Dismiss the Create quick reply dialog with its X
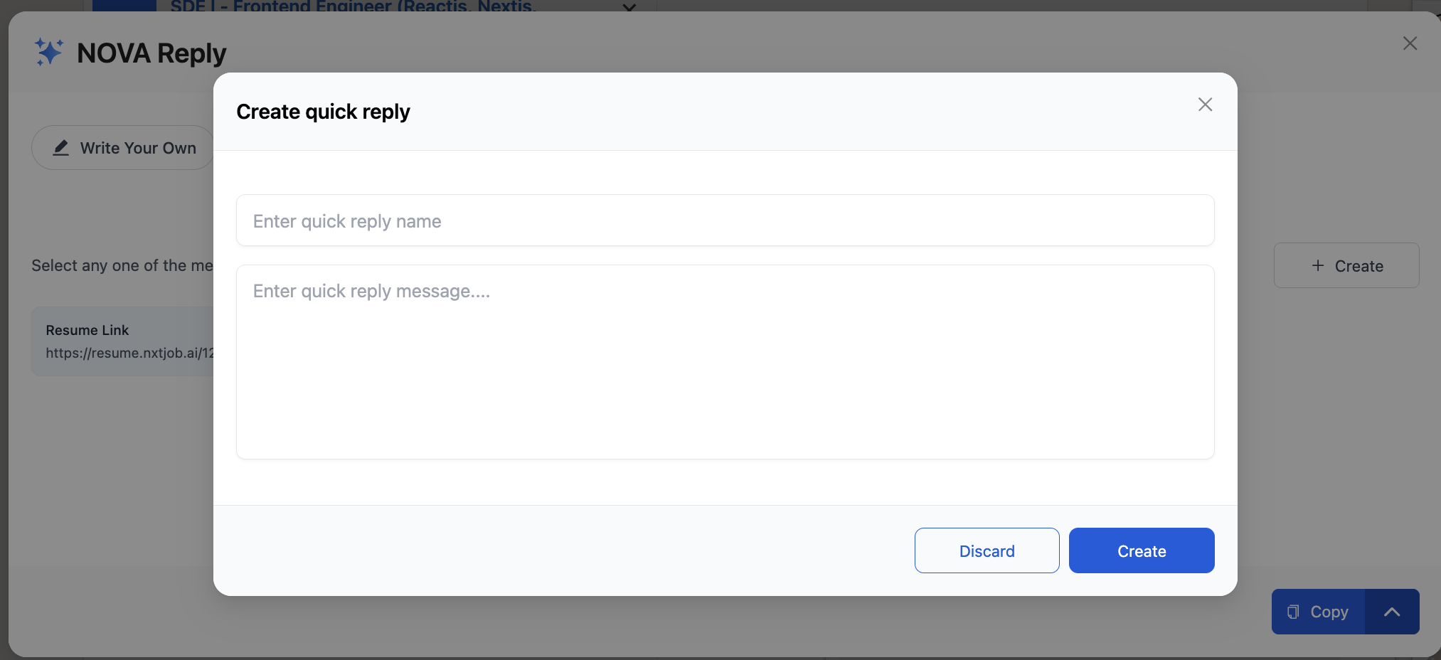Image resolution: width=1441 pixels, height=660 pixels. point(1204,105)
